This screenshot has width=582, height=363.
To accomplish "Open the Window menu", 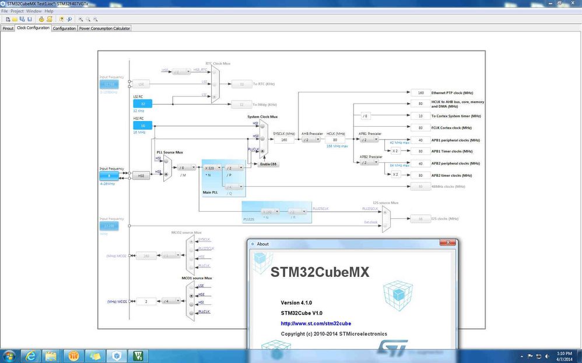I will 34,11.
